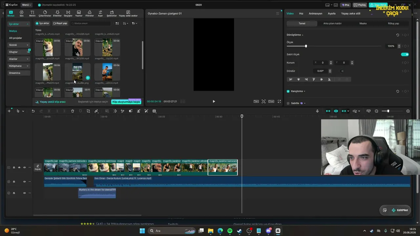Play the preview video
The width and height of the screenshot is (420, 236).
pos(214,102)
